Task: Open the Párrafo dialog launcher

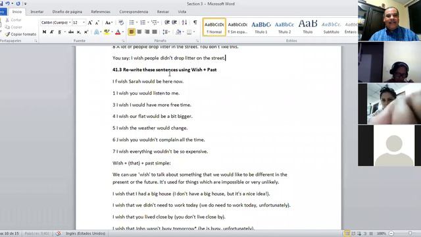Action: coord(197,41)
